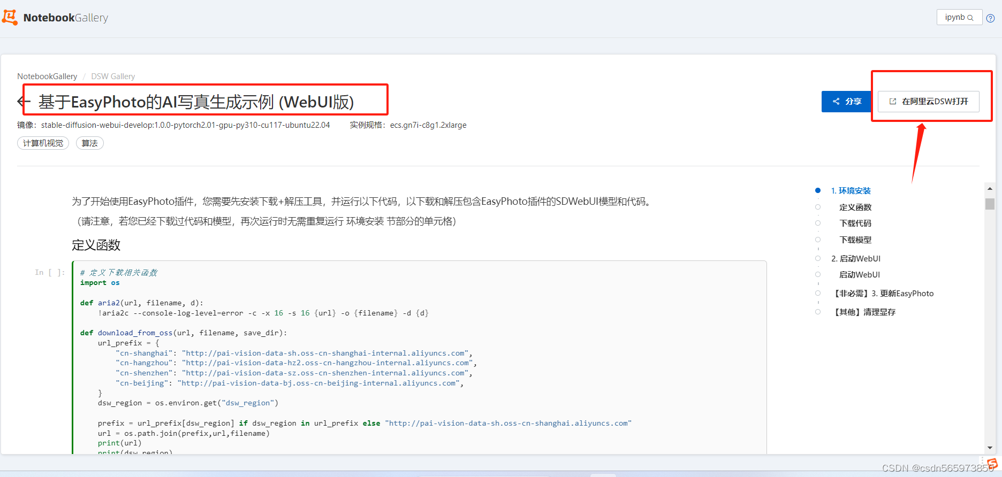
Task: Go back using the left arrow icon
Action: pos(24,102)
